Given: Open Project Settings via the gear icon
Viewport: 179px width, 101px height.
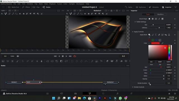Looking at the screenshot, I should point(175,93).
